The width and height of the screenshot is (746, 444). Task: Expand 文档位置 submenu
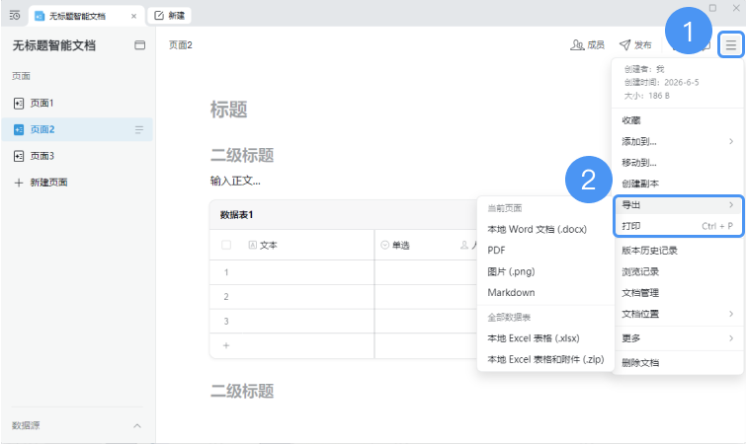point(678,314)
